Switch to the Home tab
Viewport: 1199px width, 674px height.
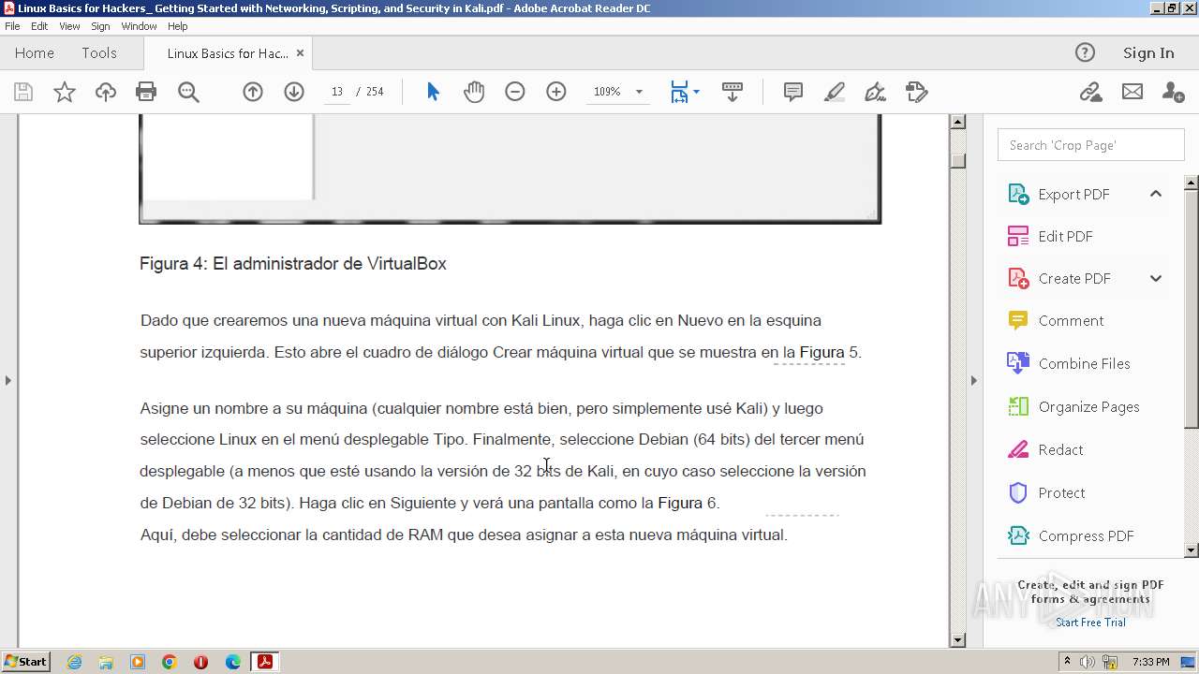click(x=35, y=52)
